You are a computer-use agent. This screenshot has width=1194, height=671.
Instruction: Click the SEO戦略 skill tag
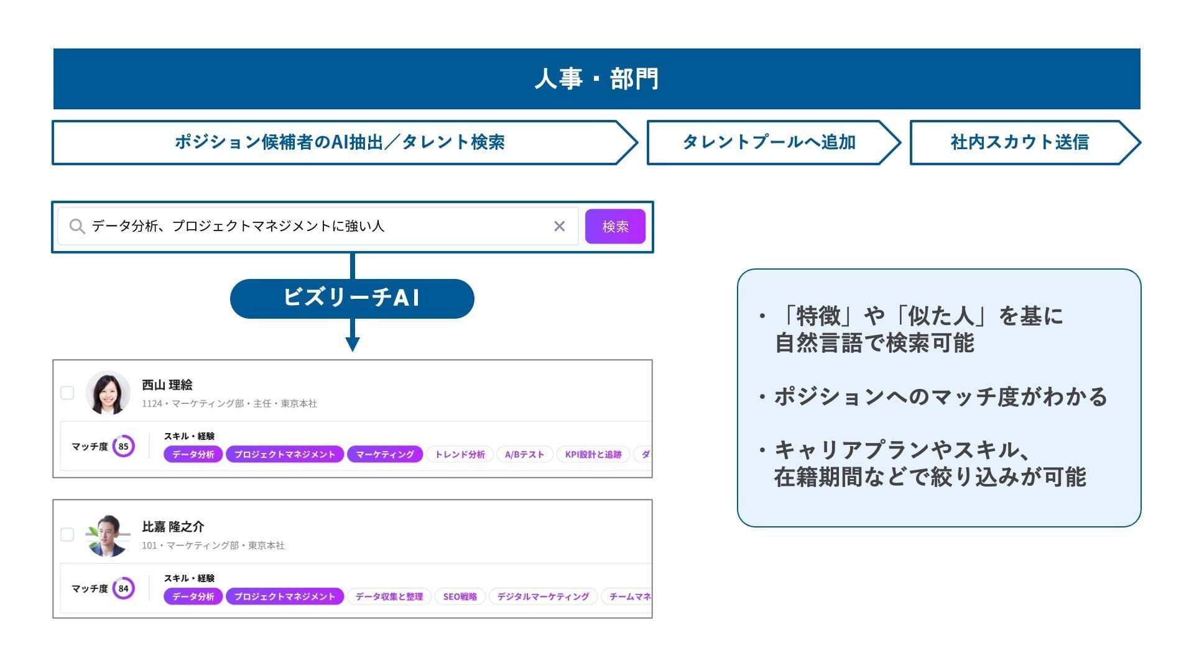pos(460,596)
